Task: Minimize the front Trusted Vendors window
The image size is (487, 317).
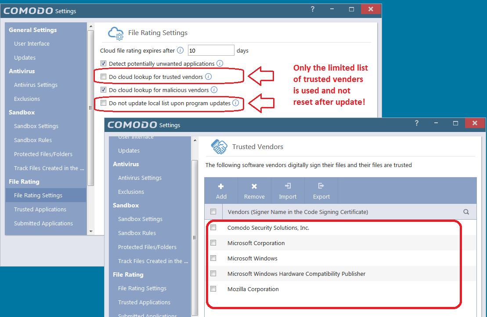Action: pyautogui.click(x=436, y=123)
